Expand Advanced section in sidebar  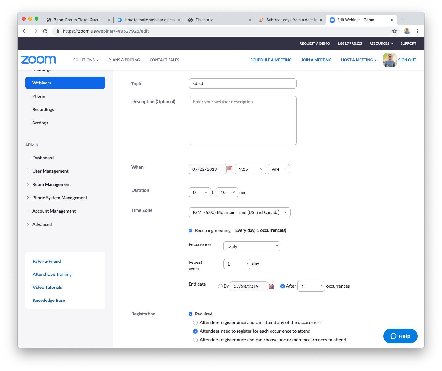click(42, 224)
